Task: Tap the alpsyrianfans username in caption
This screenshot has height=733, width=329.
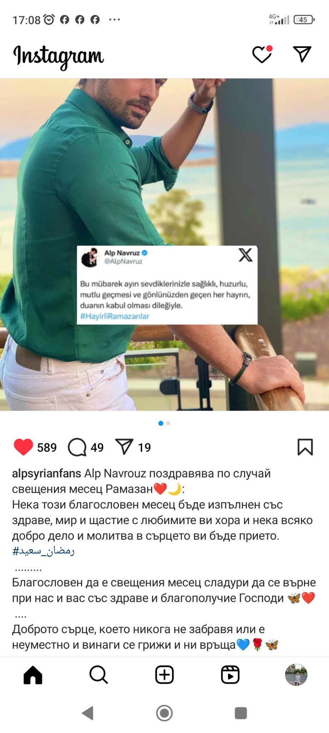Action: (x=46, y=473)
